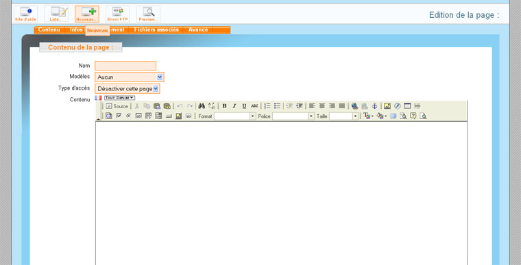Toggle Source view in the editor
Screen dimensions: 521x265
coord(117,106)
